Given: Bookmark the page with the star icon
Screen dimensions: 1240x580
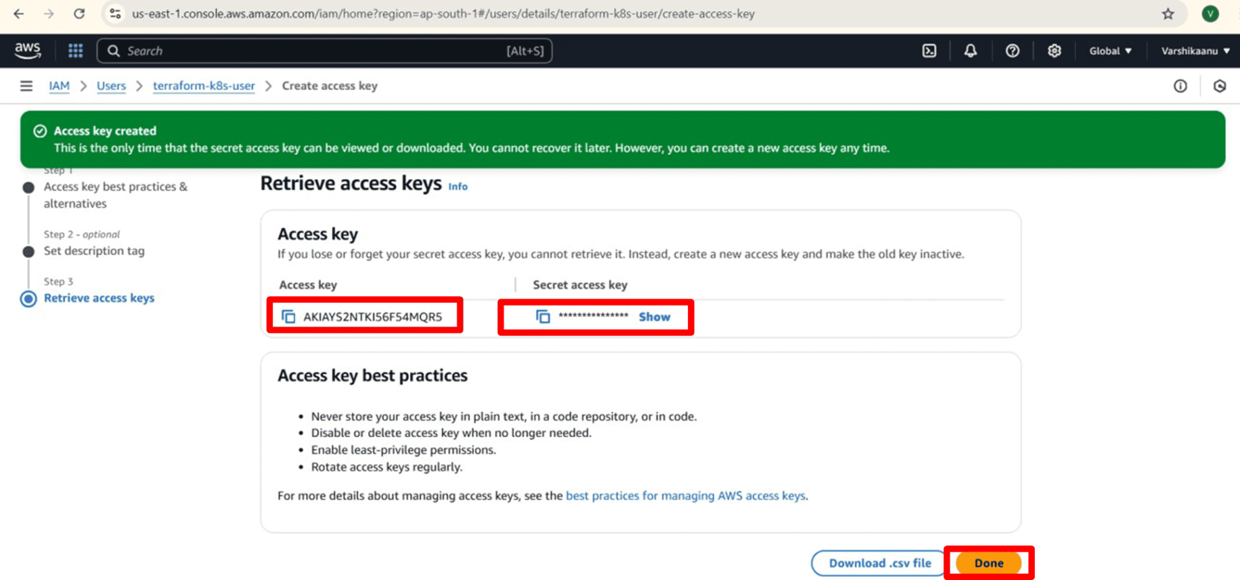Looking at the screenshot, I should point(1167,13).
